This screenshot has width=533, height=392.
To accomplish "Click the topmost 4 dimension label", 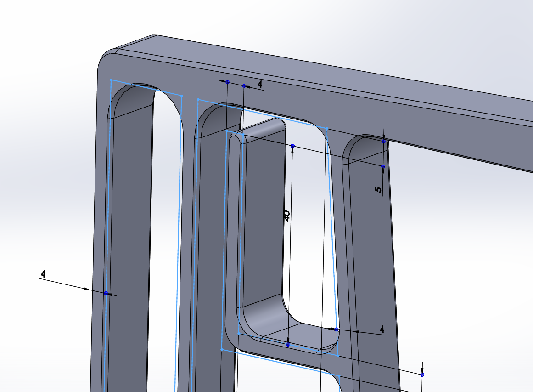I will [x=260, y=84].
